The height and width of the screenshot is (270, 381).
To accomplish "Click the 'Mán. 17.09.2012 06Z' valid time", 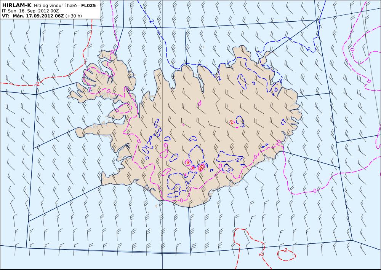I will pos(38,16).
